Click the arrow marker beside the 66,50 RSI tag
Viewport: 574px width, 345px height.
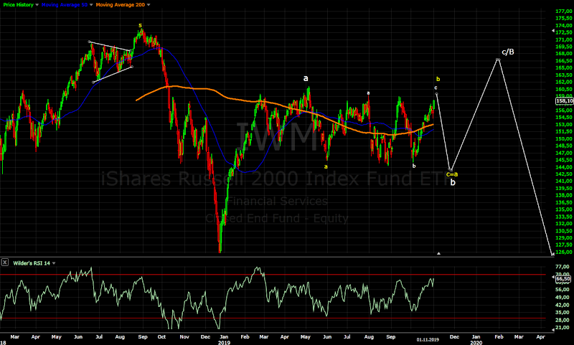[553, 278]
